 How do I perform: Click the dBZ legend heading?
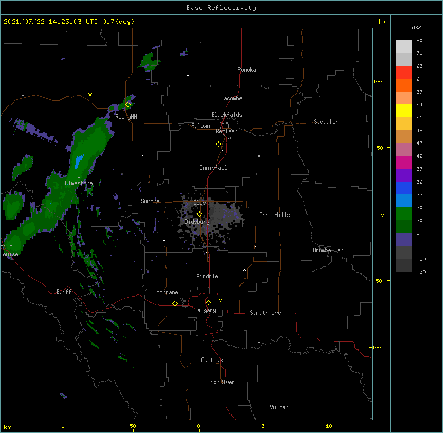(416, 27)
